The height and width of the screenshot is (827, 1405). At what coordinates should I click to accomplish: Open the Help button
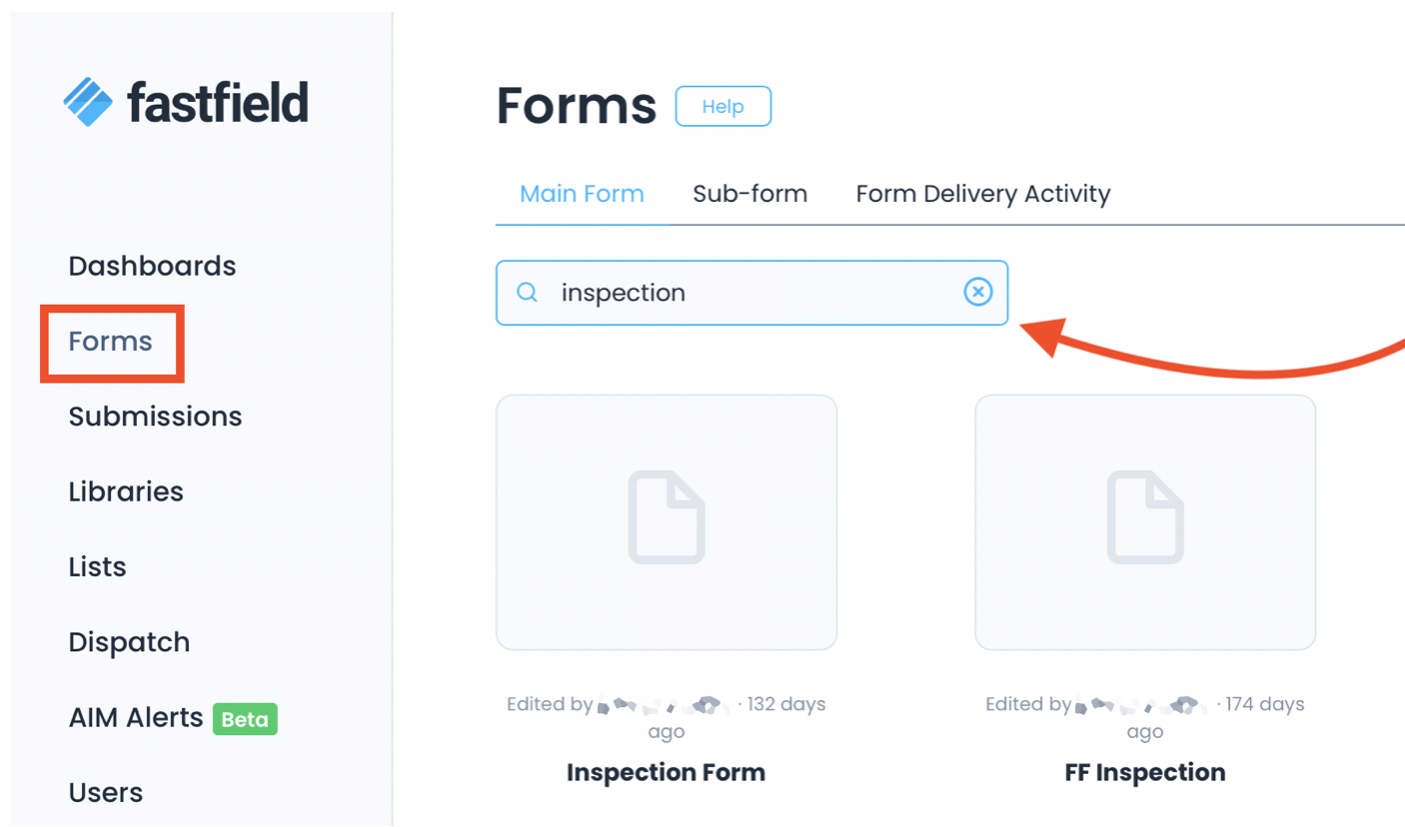[x=722, y=106]
